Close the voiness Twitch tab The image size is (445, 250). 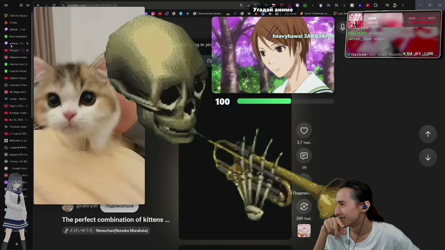click(27, 43)
